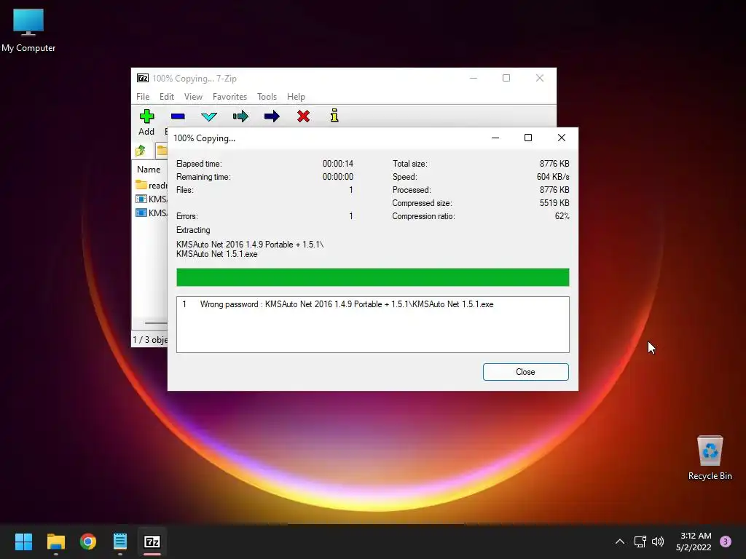Click the extracting file name KMSAuto Net 1.5.1.exe

[217, 254]
